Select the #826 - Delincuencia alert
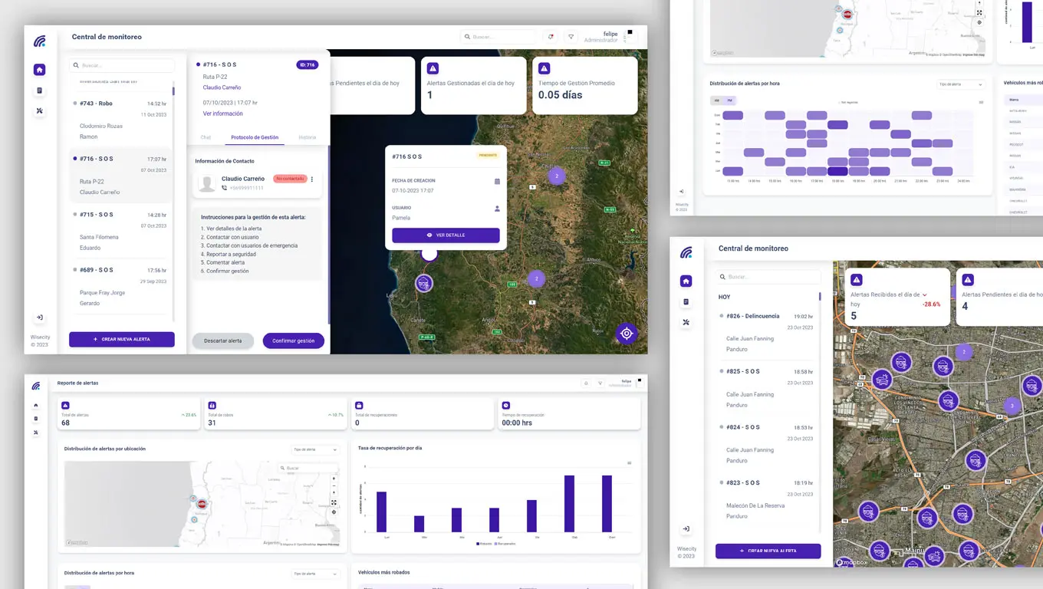Screen dimensions: 1043x589 point(767,333)
